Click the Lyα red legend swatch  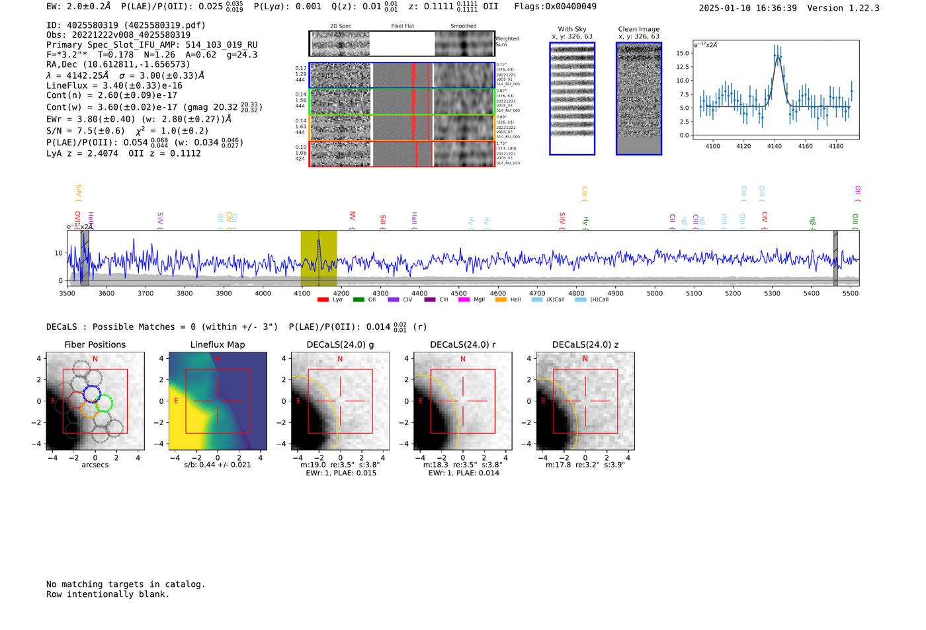click(323, 299)
